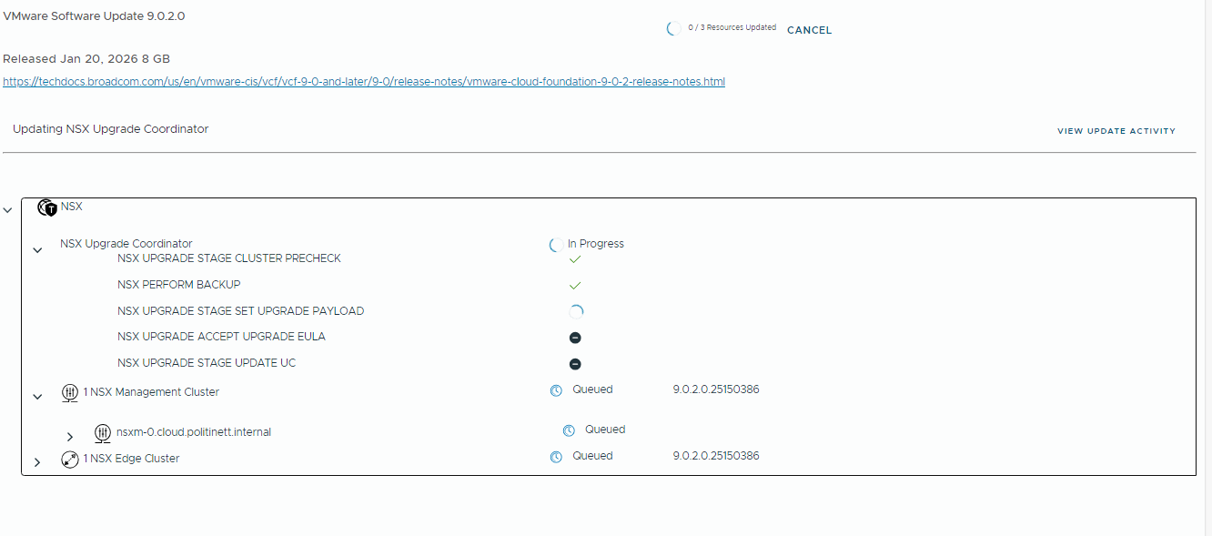Click Queued status text for nsxm-0 node
This screenshot has width=1212, height=536.
tap(605, 430)
